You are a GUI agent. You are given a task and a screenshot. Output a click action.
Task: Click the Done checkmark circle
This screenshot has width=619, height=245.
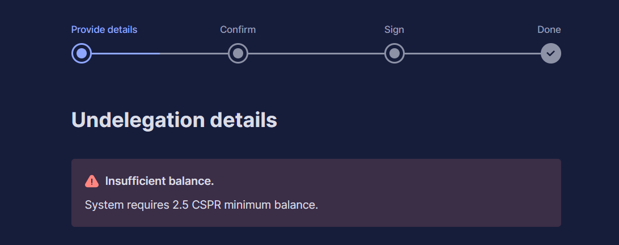point(551,53)
